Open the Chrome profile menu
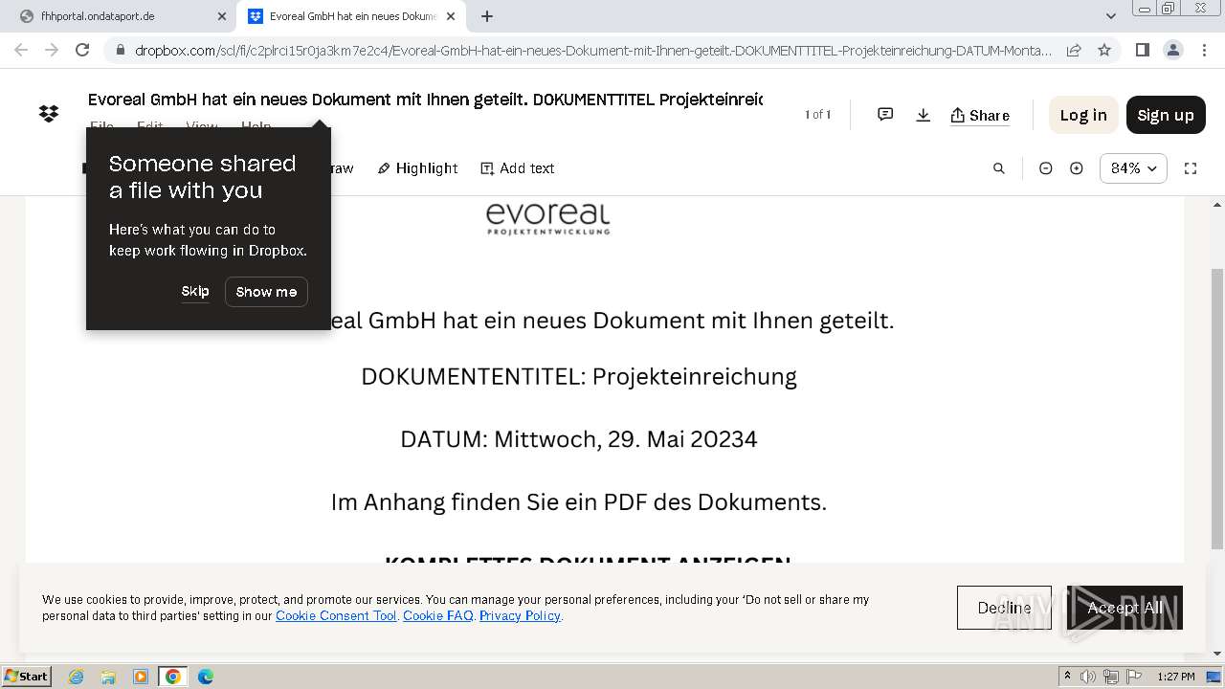 pyautogui.click(x=1172, y=50)
